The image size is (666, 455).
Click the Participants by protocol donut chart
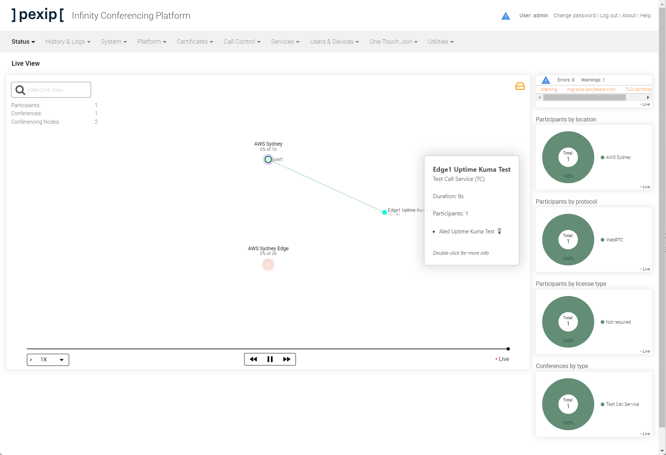pos(568,240)
